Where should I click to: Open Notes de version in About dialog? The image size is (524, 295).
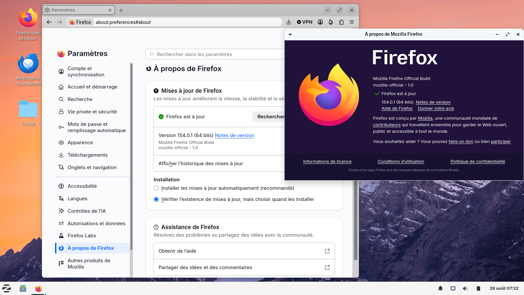point(433,102)
